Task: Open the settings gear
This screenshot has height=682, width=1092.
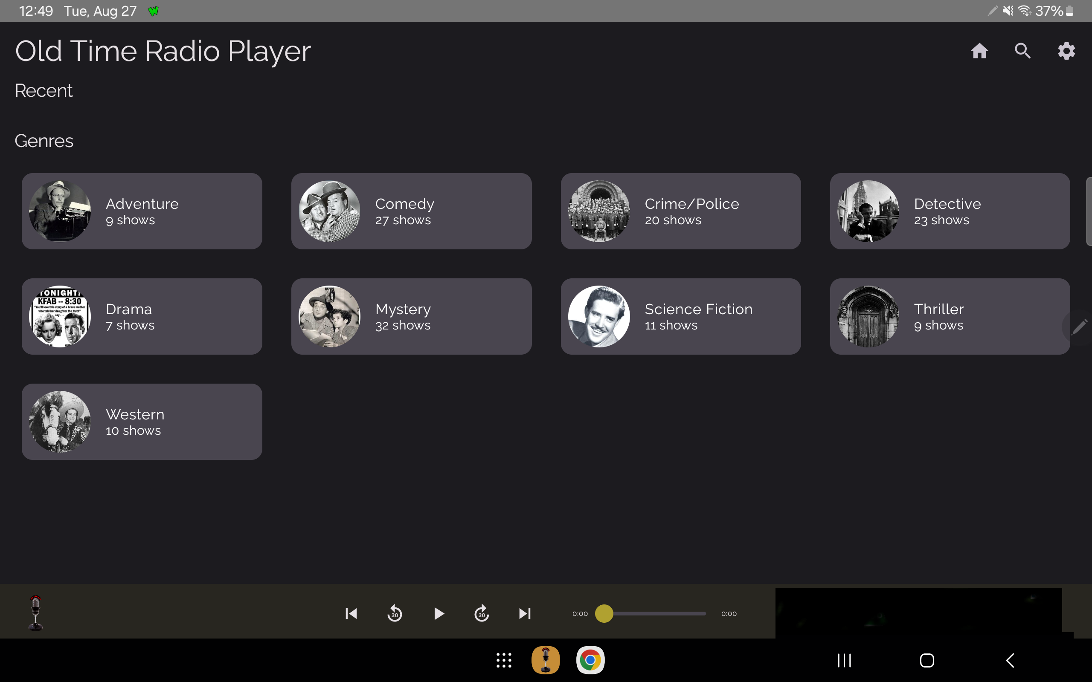Action: (x=1066, y=51)
